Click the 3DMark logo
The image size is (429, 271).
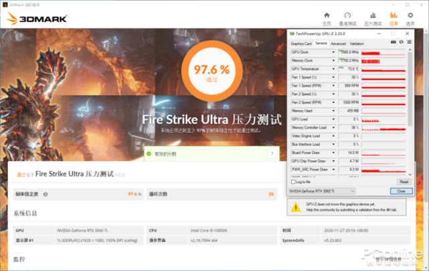click(37, 18)
